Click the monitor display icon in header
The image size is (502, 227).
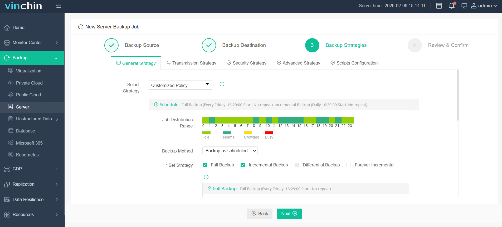(x=464, y=6)
